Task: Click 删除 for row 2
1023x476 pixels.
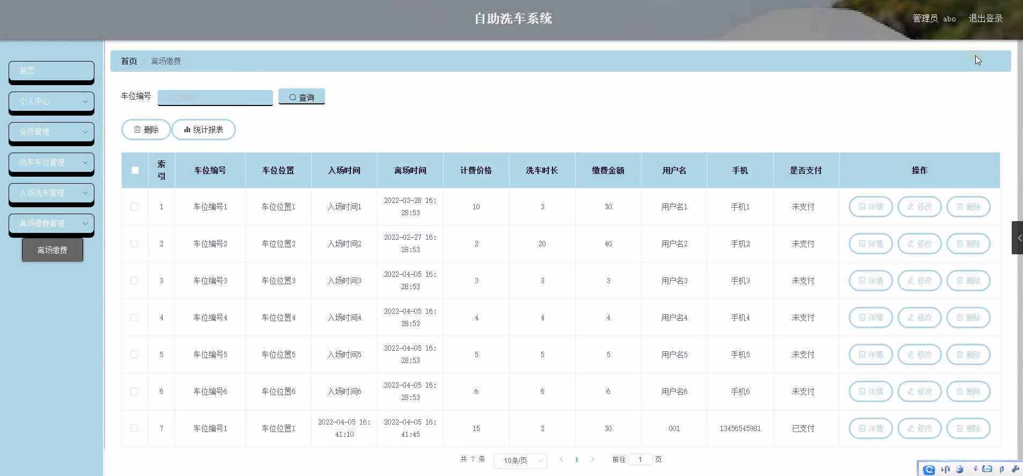Action: (x=968, y=244)
